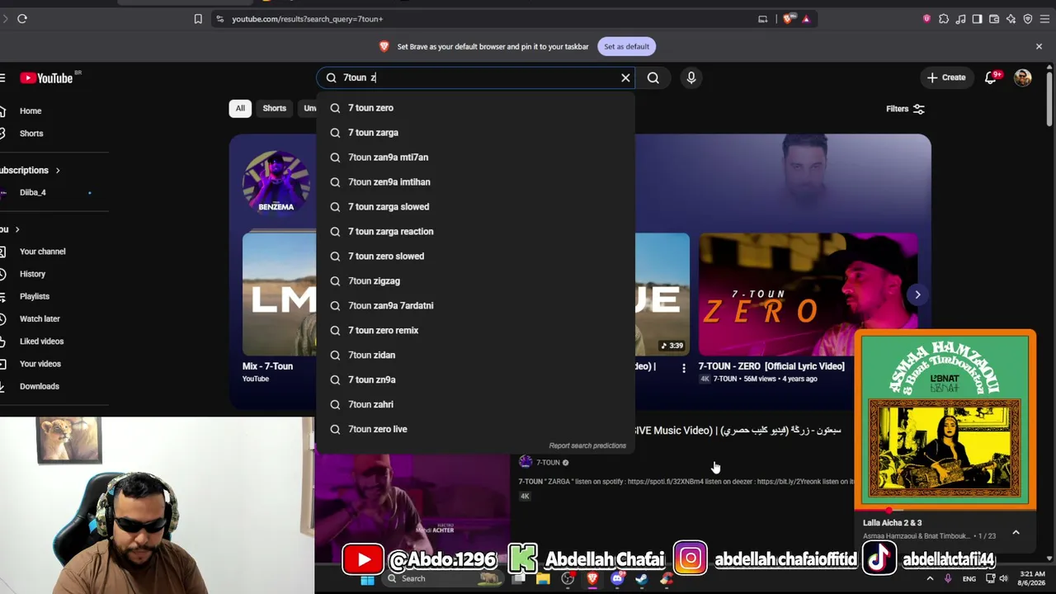Open Steam from the taskbar

point(641,578)
